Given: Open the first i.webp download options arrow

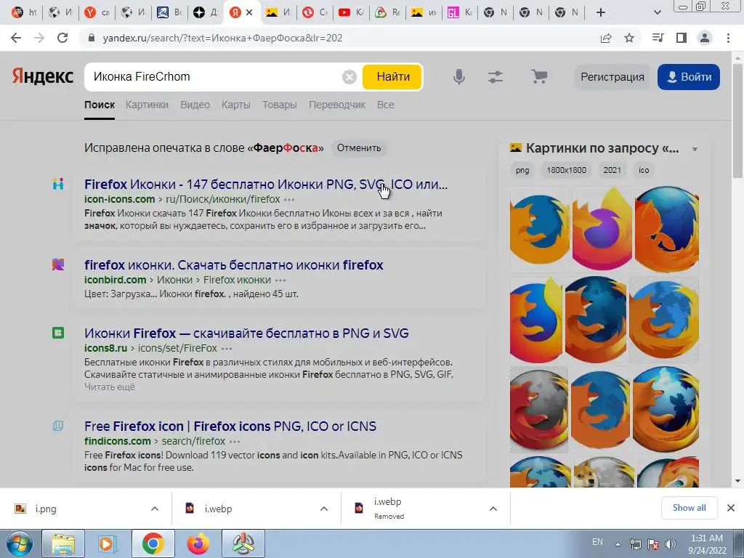Looking at the screenshot, I should point(324,509).
